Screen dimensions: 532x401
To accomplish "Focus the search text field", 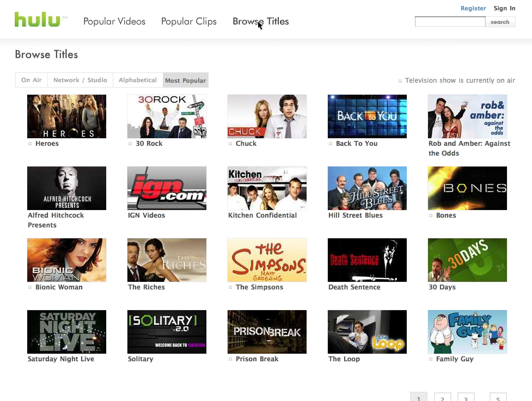I will (450, 22).
